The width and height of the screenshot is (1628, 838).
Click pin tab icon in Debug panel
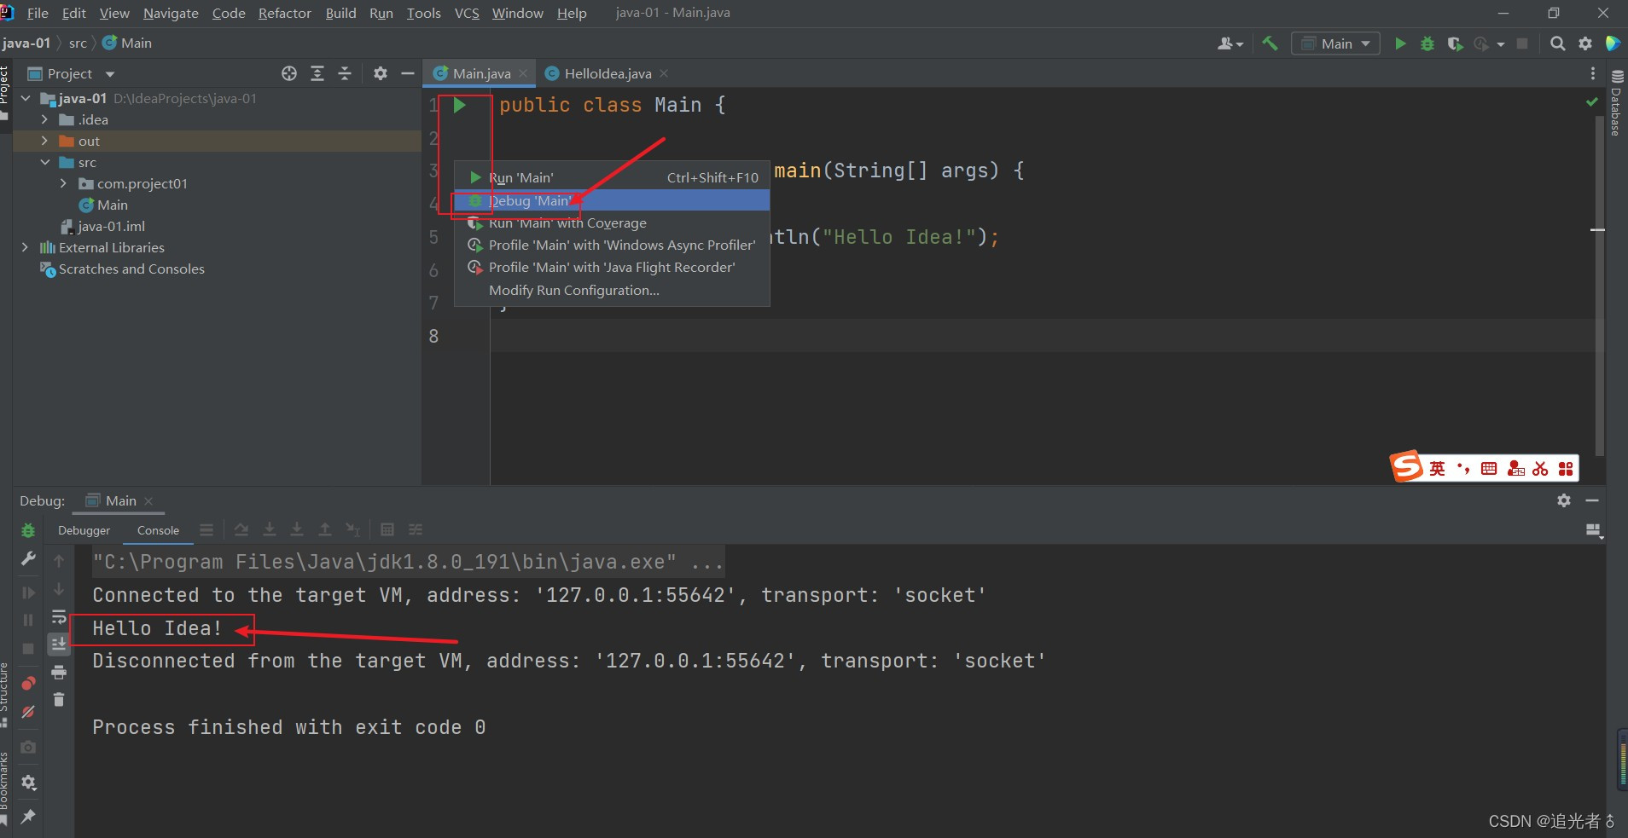coord(28,816)
